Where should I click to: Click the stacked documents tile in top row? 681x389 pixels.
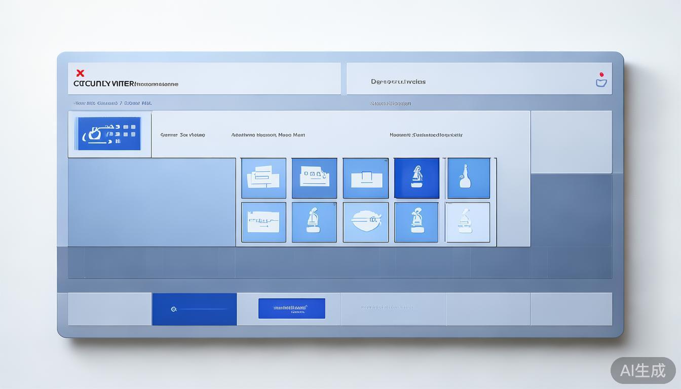(263, 178)
